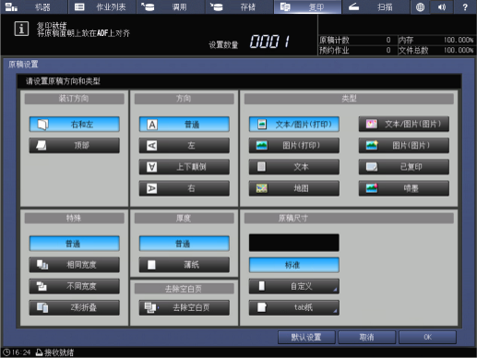Choose 普通 normal original direction
477x358 pixels.
pyautogui.click(x=185, y=124)
